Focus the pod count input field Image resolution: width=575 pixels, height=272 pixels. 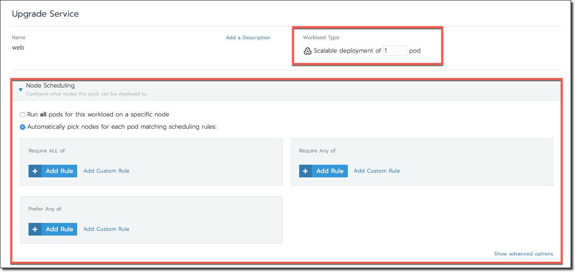(x=395, y=50)
